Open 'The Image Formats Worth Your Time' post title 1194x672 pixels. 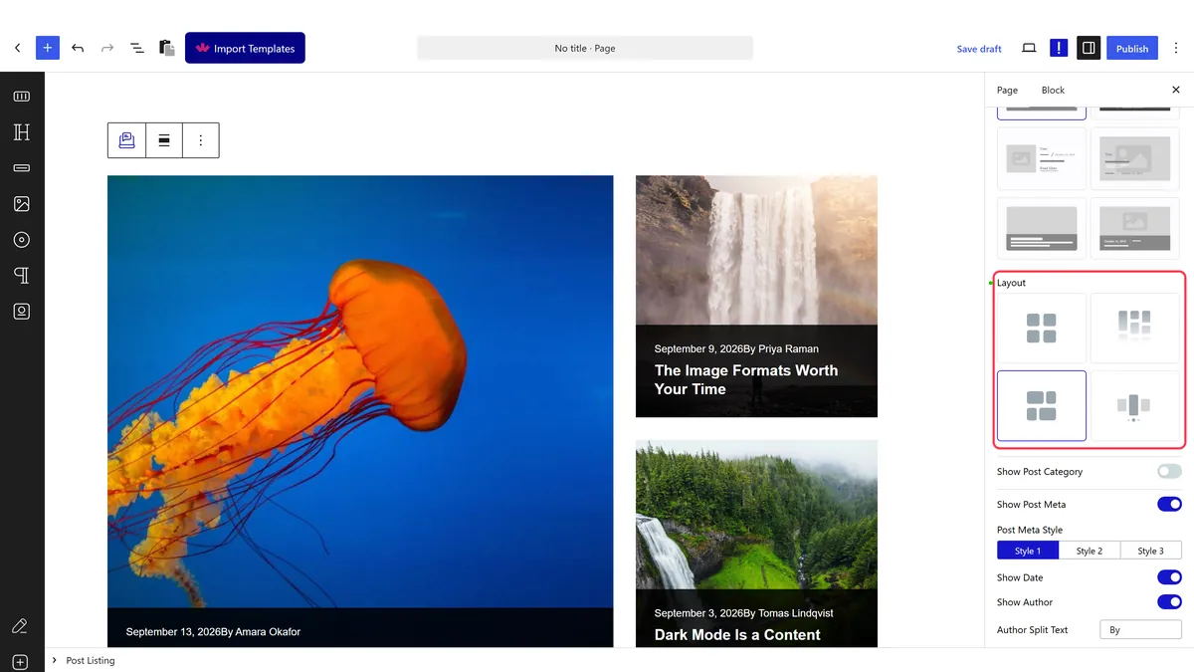point(746,379)
